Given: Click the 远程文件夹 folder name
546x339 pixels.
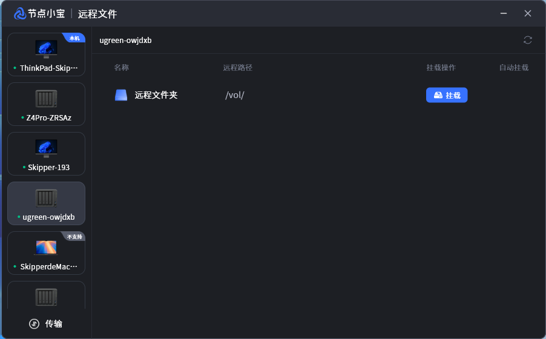Looking at the screenshot, I should click(156, 95).
